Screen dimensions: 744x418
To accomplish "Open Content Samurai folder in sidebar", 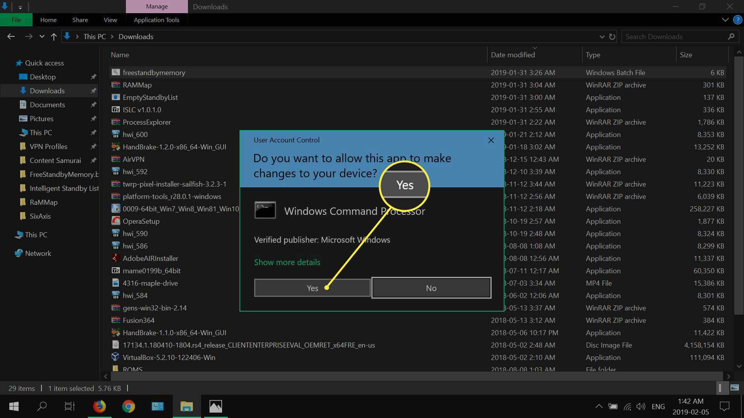I will point(55,160).
